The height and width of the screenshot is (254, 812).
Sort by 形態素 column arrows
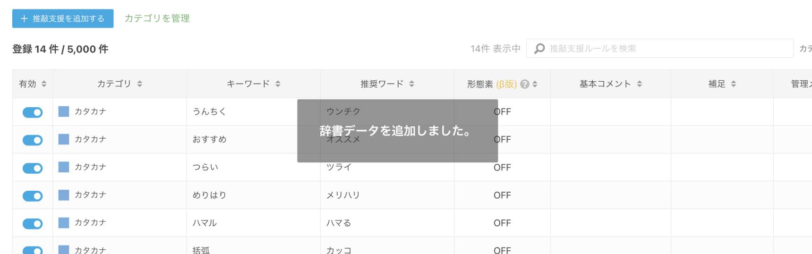pos(535,84)
